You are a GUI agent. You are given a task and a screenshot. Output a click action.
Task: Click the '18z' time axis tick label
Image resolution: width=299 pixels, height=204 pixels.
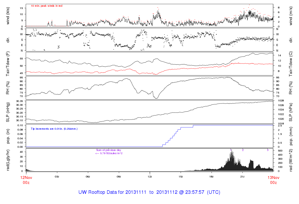(211, 177)
